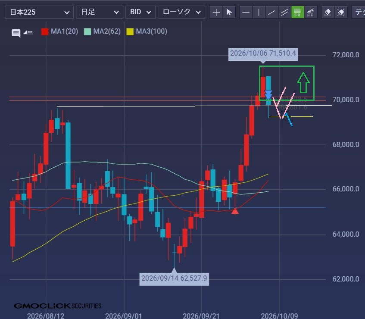Expand the BID price type dropdown
This screenshot has width=365, height=319.
click(140, 12)
